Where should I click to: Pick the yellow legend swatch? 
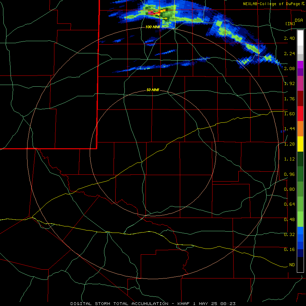point(300,144)
